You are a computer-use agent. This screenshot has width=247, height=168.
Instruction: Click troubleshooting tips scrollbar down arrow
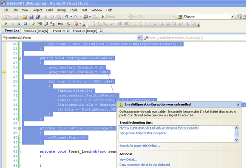coord(236,140)
